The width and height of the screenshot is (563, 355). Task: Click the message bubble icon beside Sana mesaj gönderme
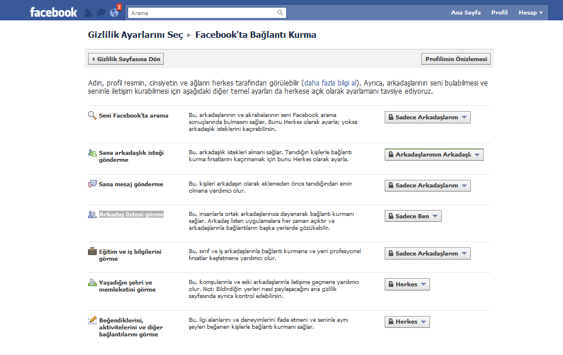tap(92, 184)
